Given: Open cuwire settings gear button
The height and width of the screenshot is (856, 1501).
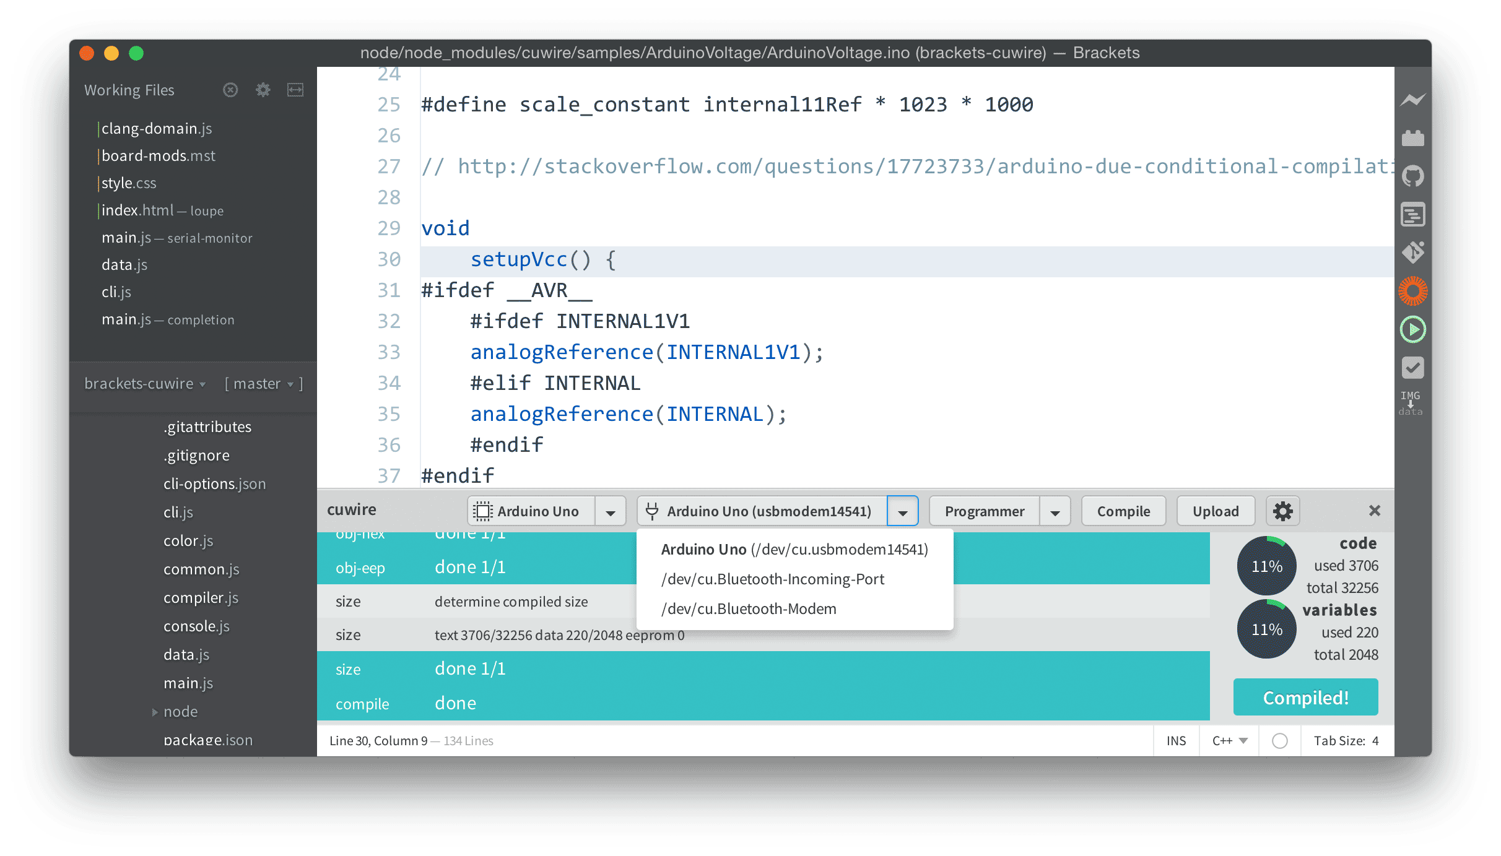Looking at the screenshot, I should click(1282, 511).
